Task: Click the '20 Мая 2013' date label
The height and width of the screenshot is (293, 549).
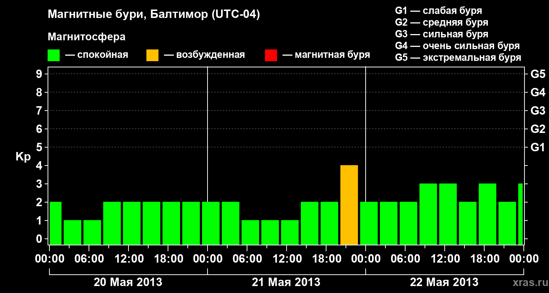Action: coord(128,282)
